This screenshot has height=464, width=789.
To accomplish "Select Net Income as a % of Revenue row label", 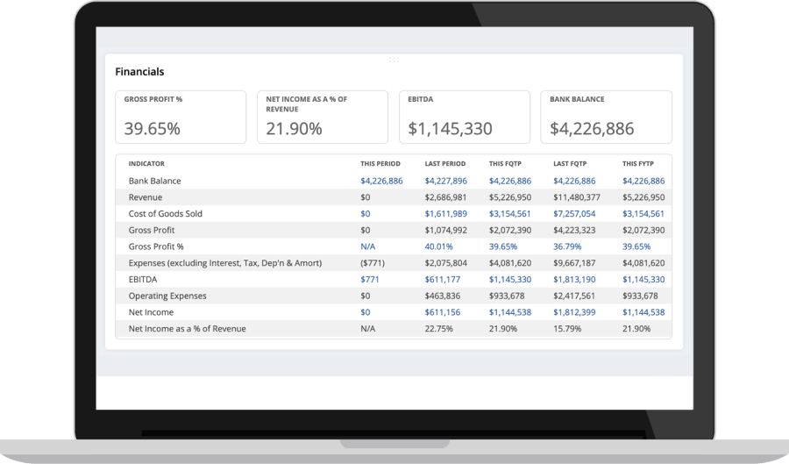I will point(188,329).
